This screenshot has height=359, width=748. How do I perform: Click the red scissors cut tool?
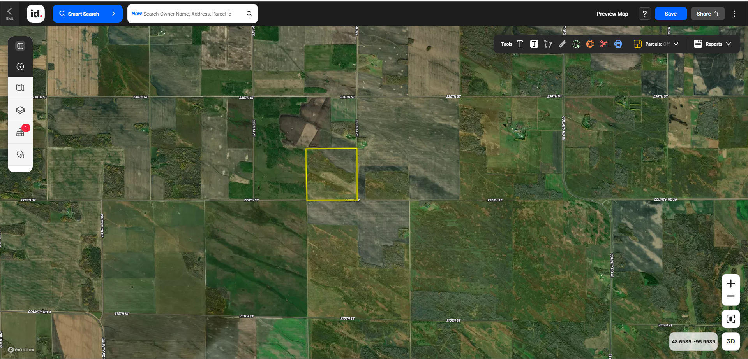[x=604, y=44]
